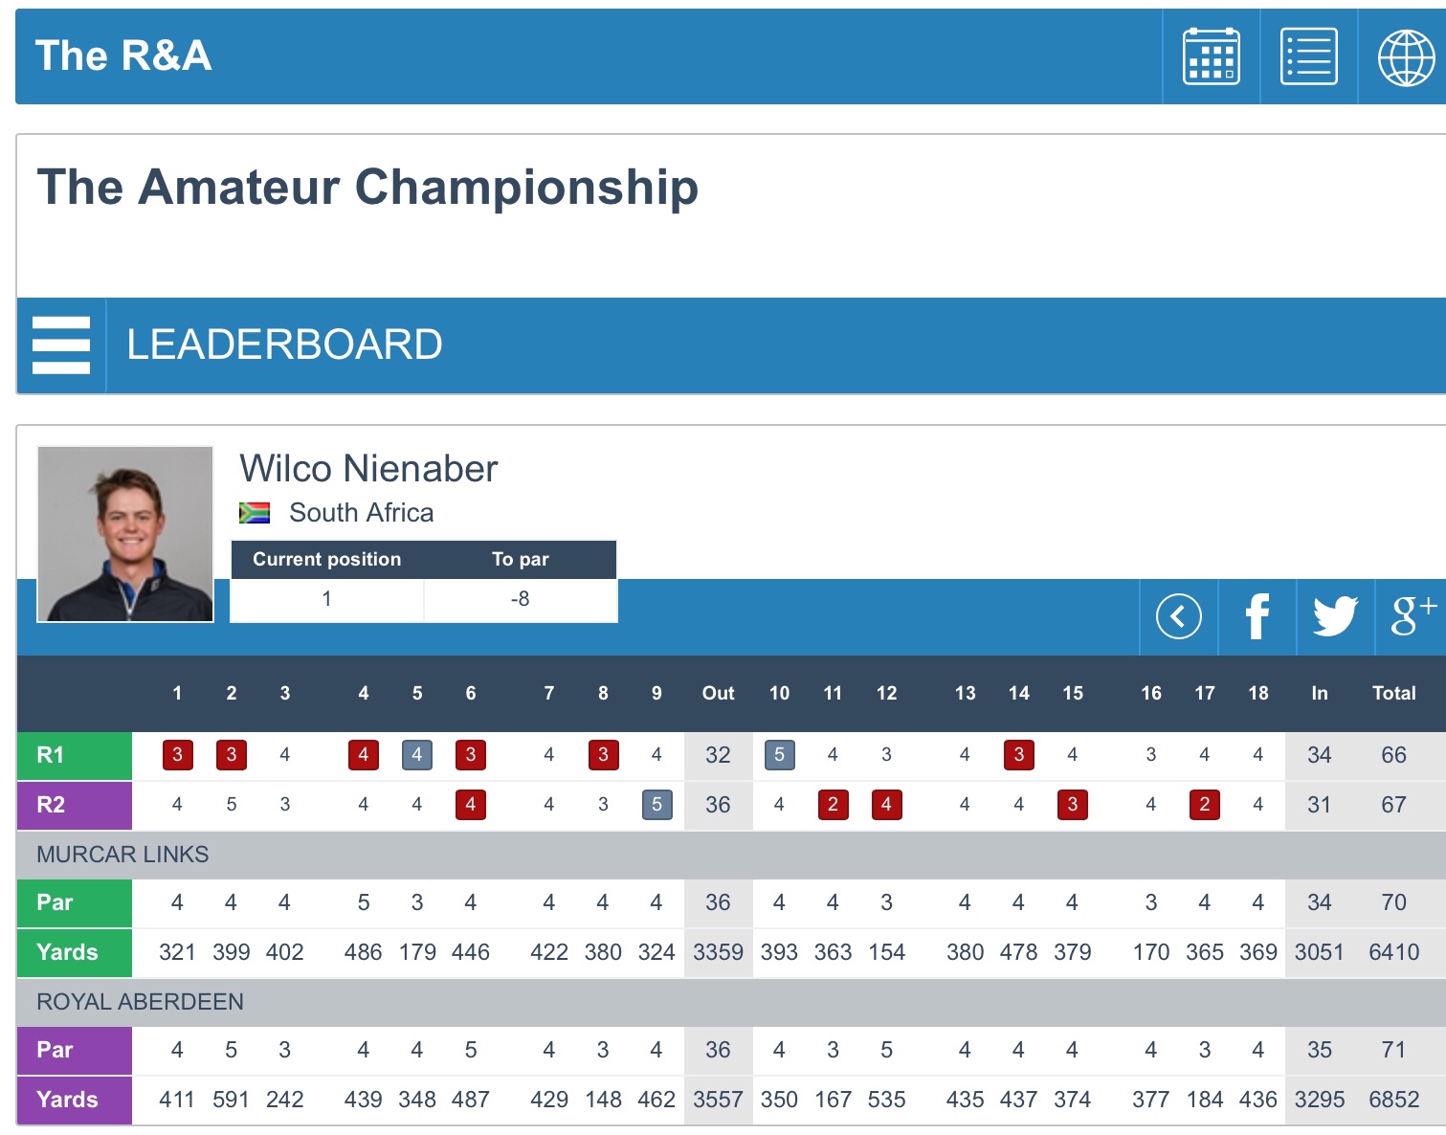Click the Royal Aberdeen course heading
The image size is (1446, 1135).
[x=140, y=1002]
